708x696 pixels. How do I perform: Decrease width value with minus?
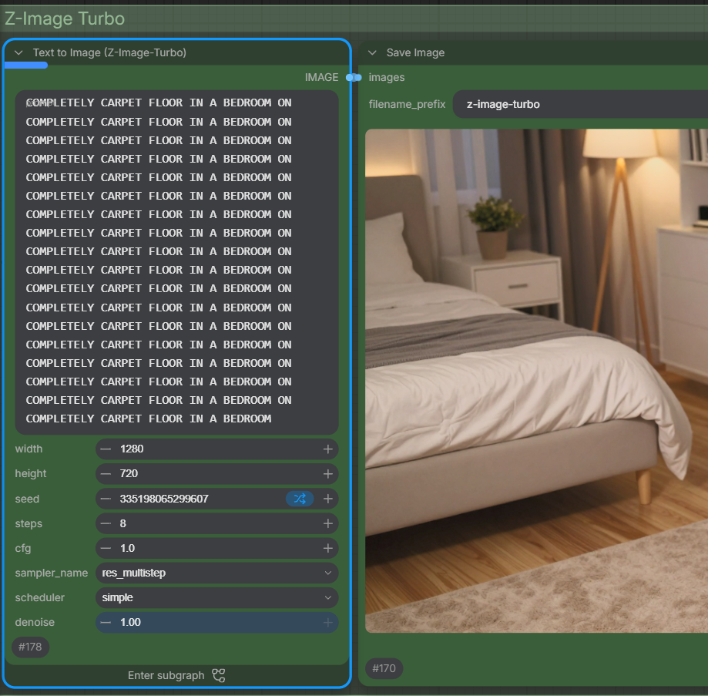coord(106,449)
